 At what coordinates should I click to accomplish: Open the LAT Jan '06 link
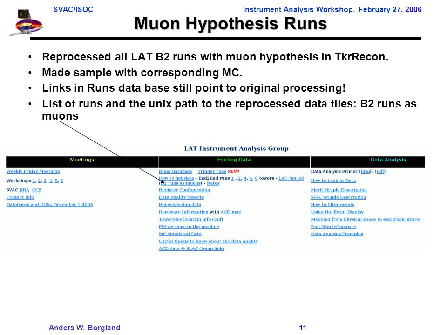[291, 178]
